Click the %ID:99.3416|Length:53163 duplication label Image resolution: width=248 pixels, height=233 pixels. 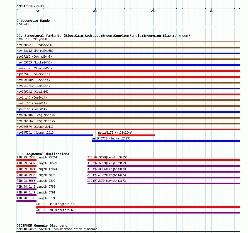pyautogui.click(x=56, y=204)
